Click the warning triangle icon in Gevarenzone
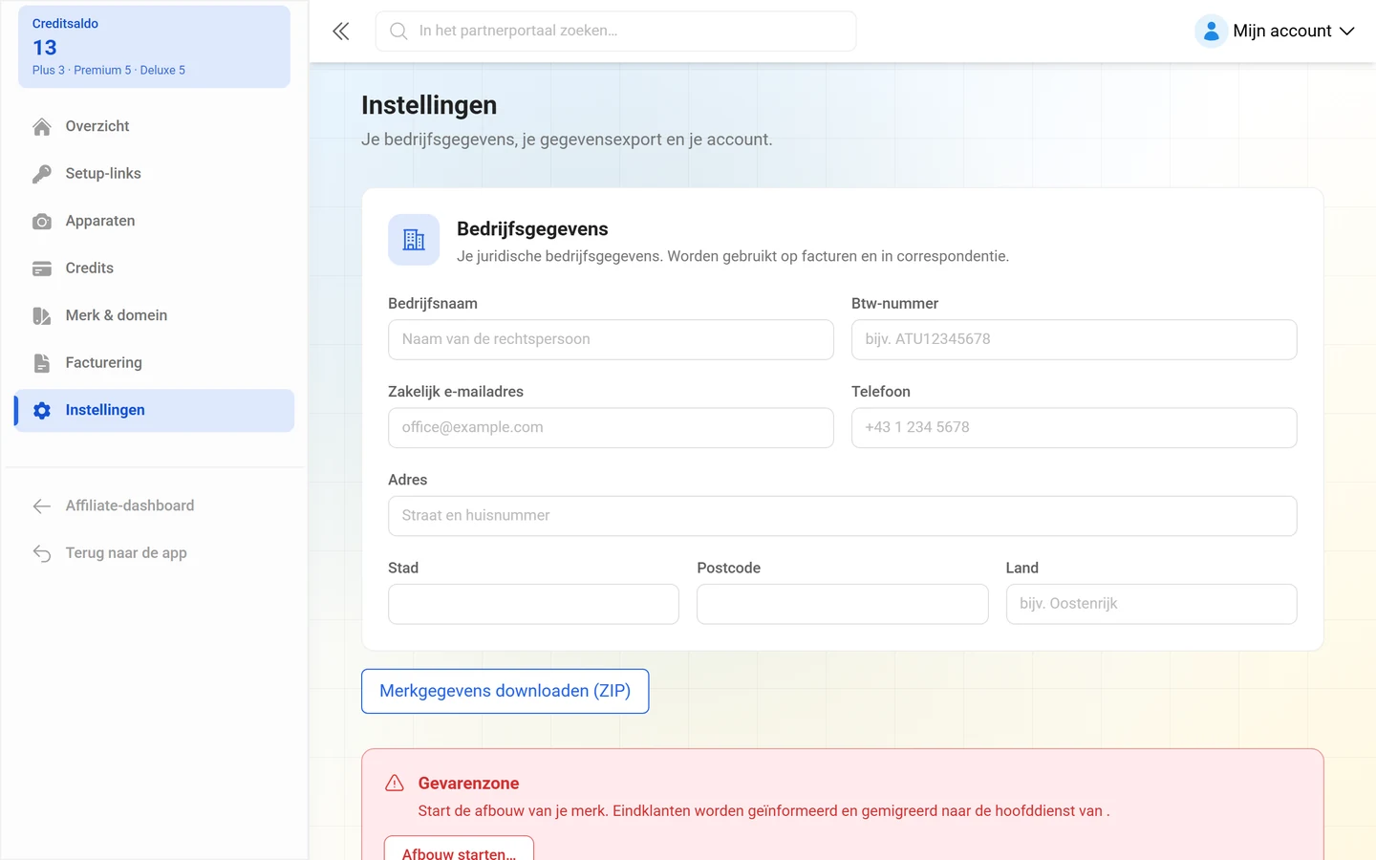This screenshot has width=1376, height=860. click(395, 784)
